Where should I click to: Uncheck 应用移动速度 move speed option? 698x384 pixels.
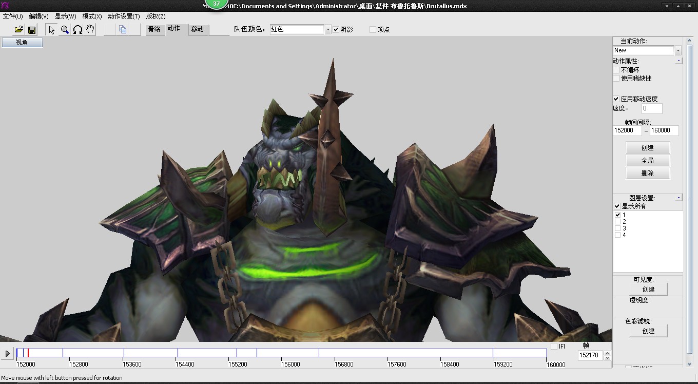[616, 99]
